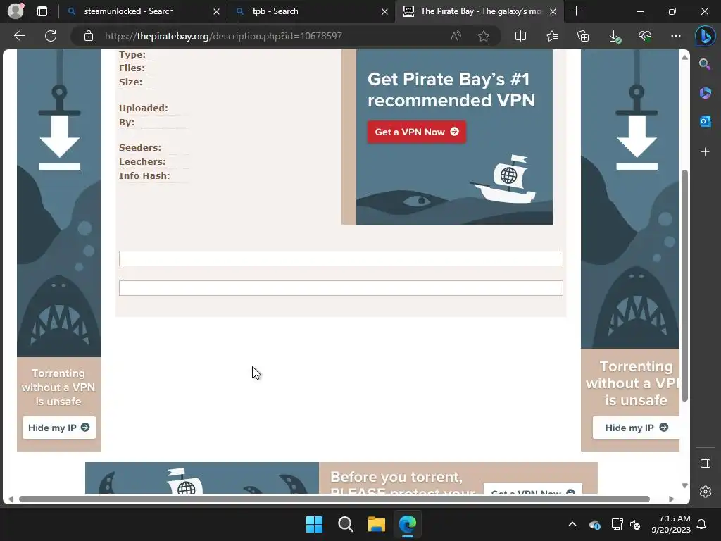
Task: Click the bottom Before you torrent banner
Action: tap(341, 478)
